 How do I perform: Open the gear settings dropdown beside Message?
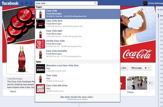click(147, 68)
